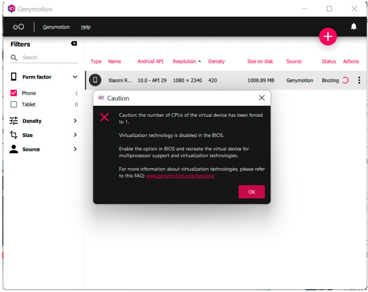Open the notifications bell
Image resolution: width=368 pixels, height=292 pixels.
click(x=354, y=27)
